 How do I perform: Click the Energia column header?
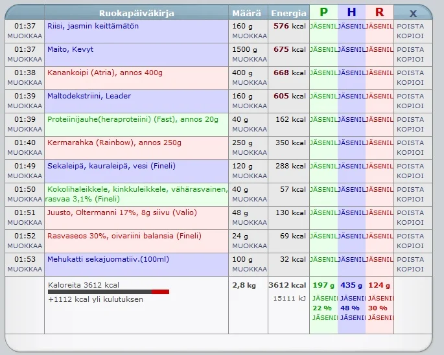pos(288,13)
